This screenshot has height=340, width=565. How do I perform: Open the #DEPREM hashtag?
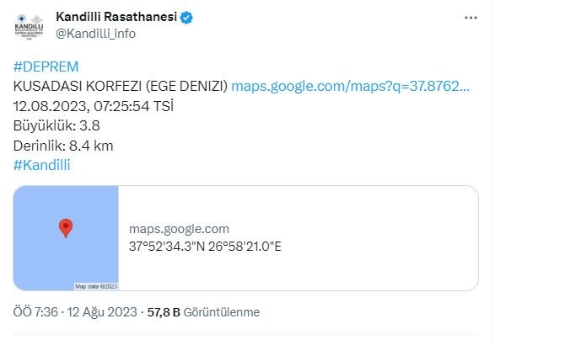point(46,66)
